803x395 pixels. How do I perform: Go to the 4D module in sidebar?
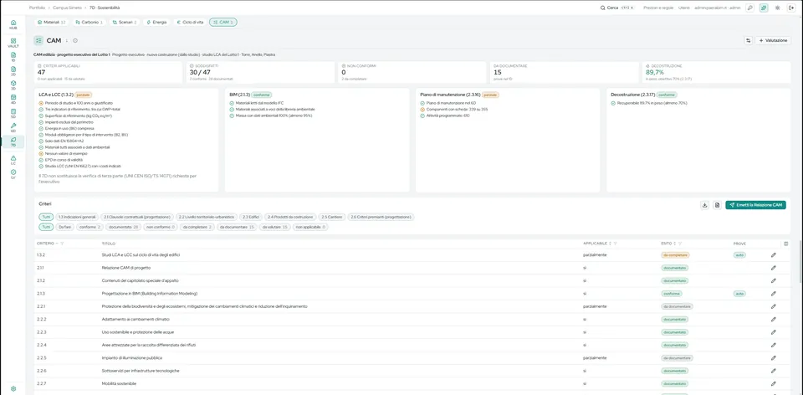[13, 99]
